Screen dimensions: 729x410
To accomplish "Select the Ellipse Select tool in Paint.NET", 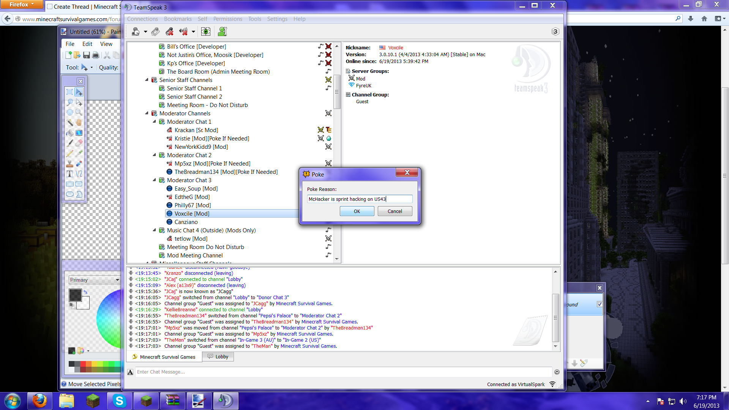I will tap(70, 112).
